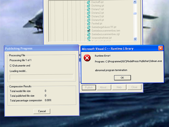169x127 pixels.
Task: Click the Close button in the publisher window
Action: [x=134, y=87]
